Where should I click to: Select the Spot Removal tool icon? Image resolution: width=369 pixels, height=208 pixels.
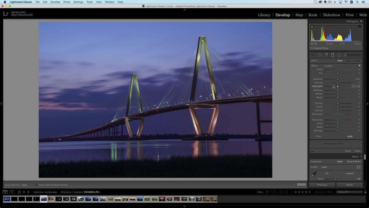click(x=320, y=55)
